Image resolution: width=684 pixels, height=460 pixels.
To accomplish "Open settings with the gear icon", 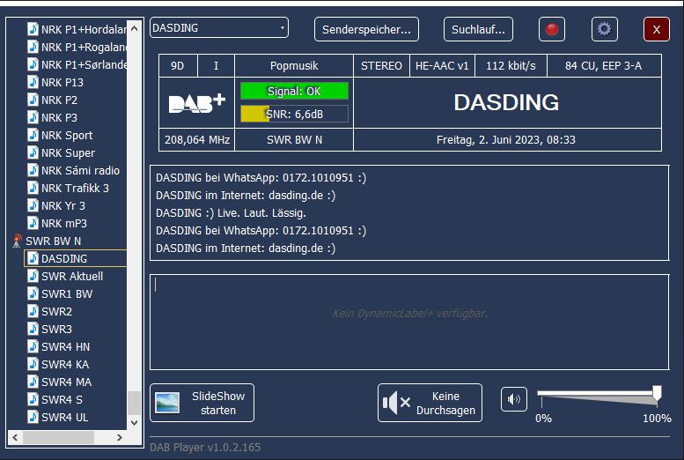I will coord(604,29).
